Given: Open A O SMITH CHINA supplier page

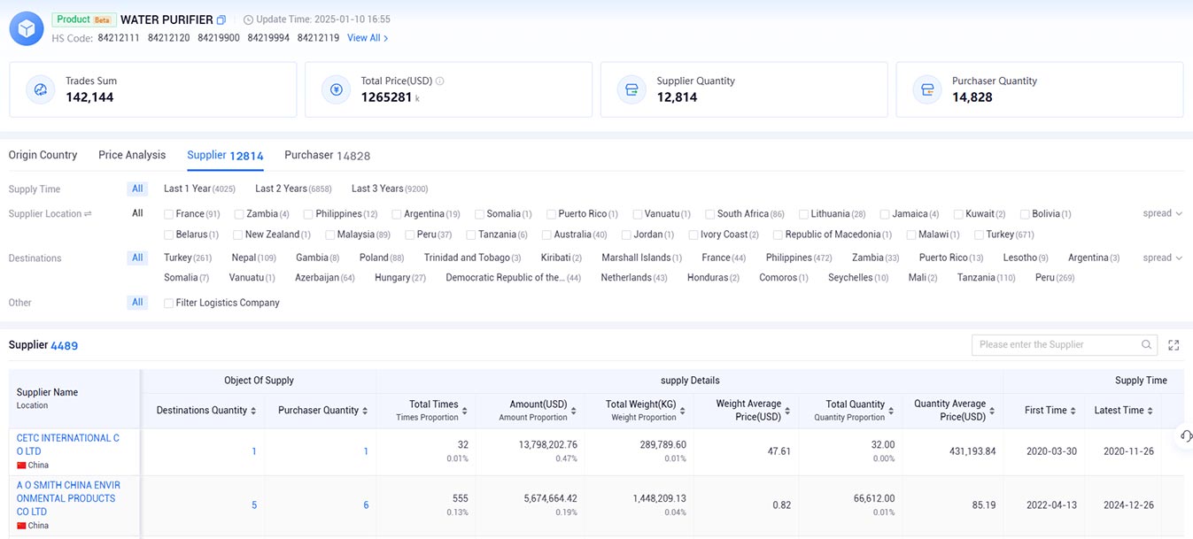Looking at the screenshot, I should point(69,498).
